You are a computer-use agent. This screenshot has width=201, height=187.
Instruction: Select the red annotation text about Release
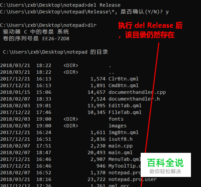click(x=150, y=30)
